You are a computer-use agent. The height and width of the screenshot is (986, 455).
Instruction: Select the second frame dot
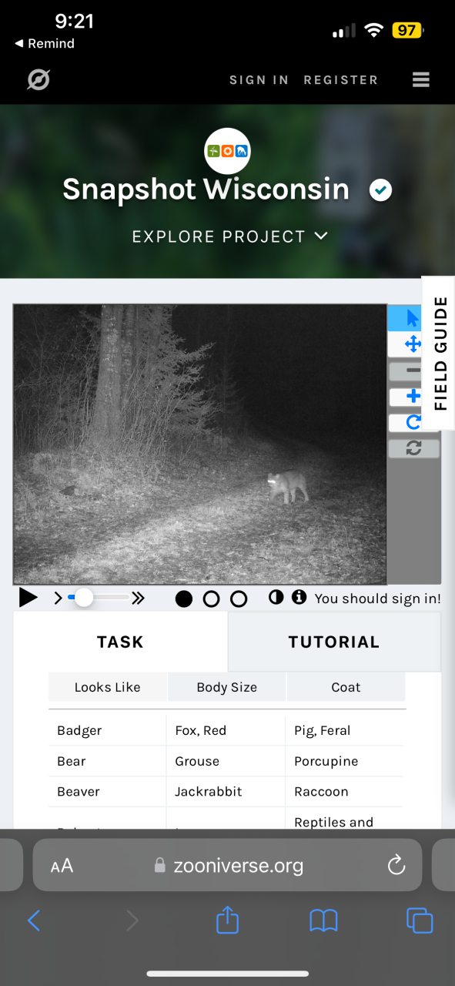click(x=211, y=599)
